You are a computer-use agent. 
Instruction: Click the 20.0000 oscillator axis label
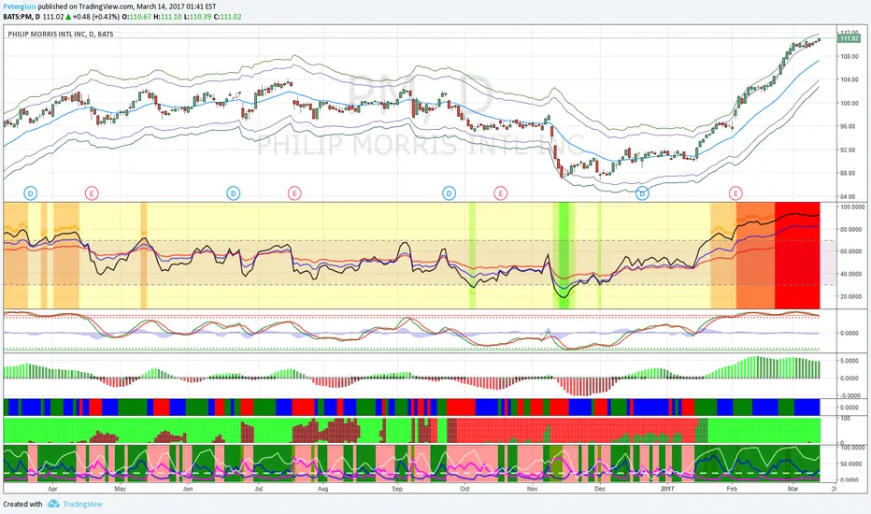pyautogui.click(x=850, y=296)
